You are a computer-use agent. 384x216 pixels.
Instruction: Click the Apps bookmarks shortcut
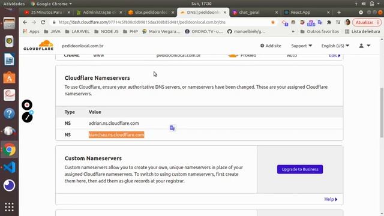[31, 31]
